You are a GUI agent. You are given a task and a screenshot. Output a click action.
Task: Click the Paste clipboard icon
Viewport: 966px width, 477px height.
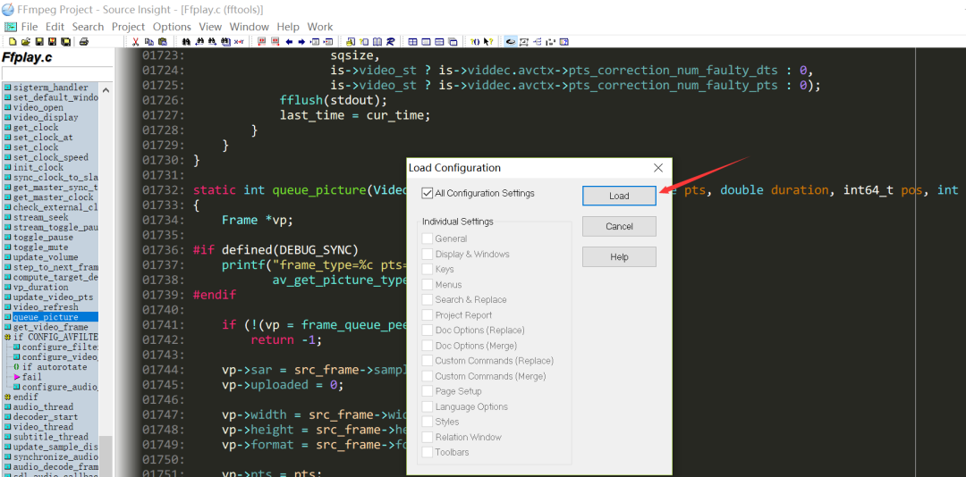[162, 42]
